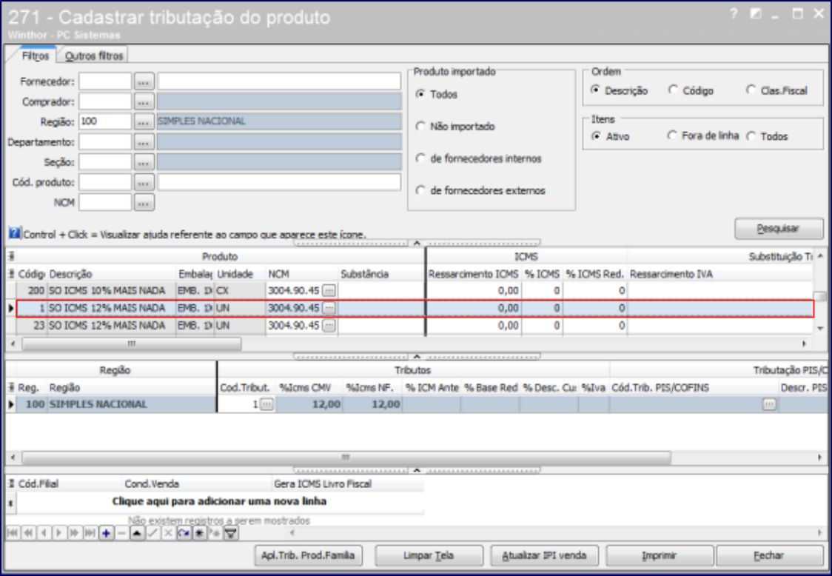Select the row with code 200 SO ICMS 10% MAIS NADA

[415, 290]
